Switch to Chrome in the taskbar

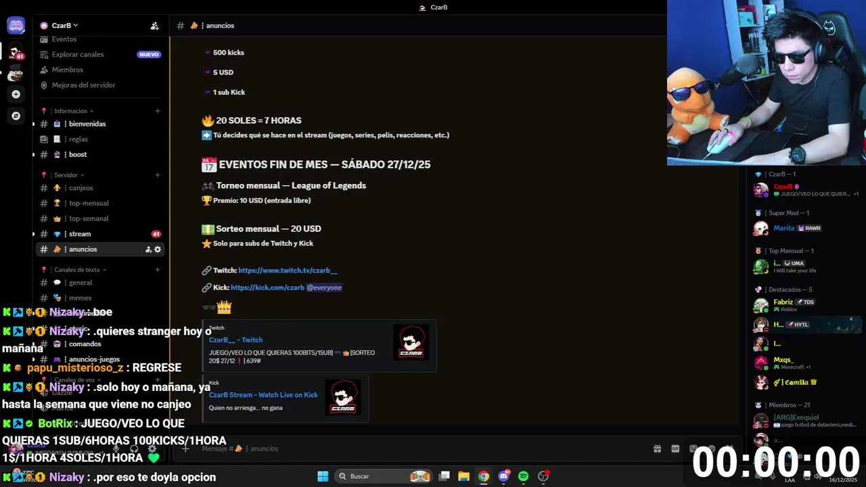coord(483,476)
